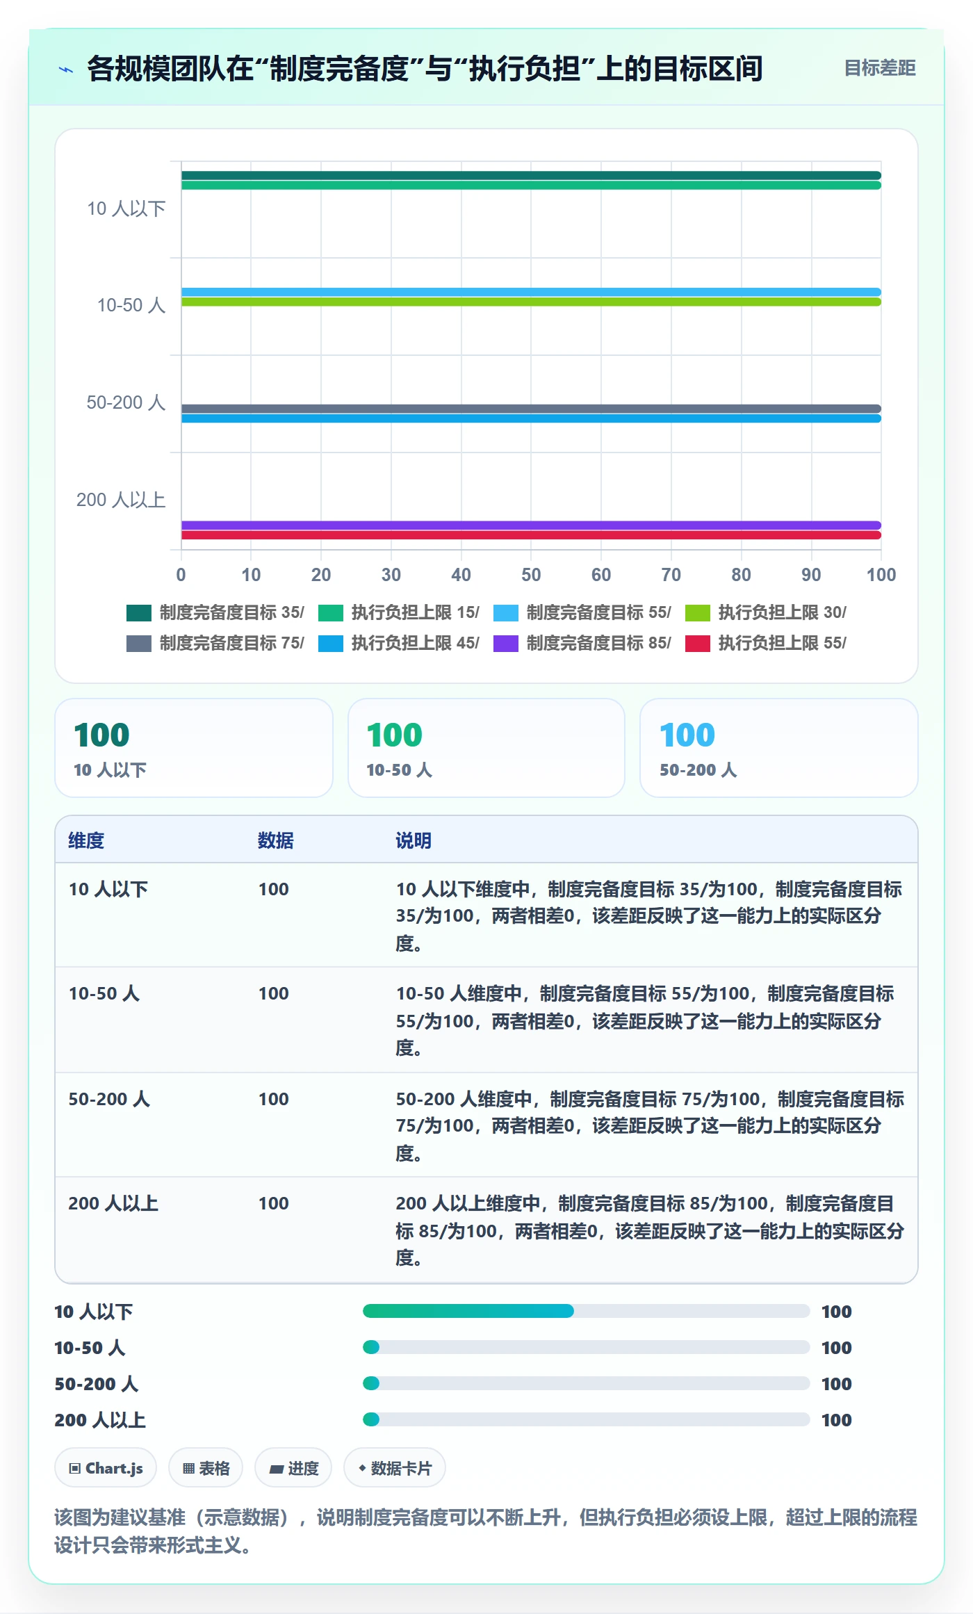Click the 目标差距 label in header
Screen dimensions: 973x1614
(x=880, y=68)
